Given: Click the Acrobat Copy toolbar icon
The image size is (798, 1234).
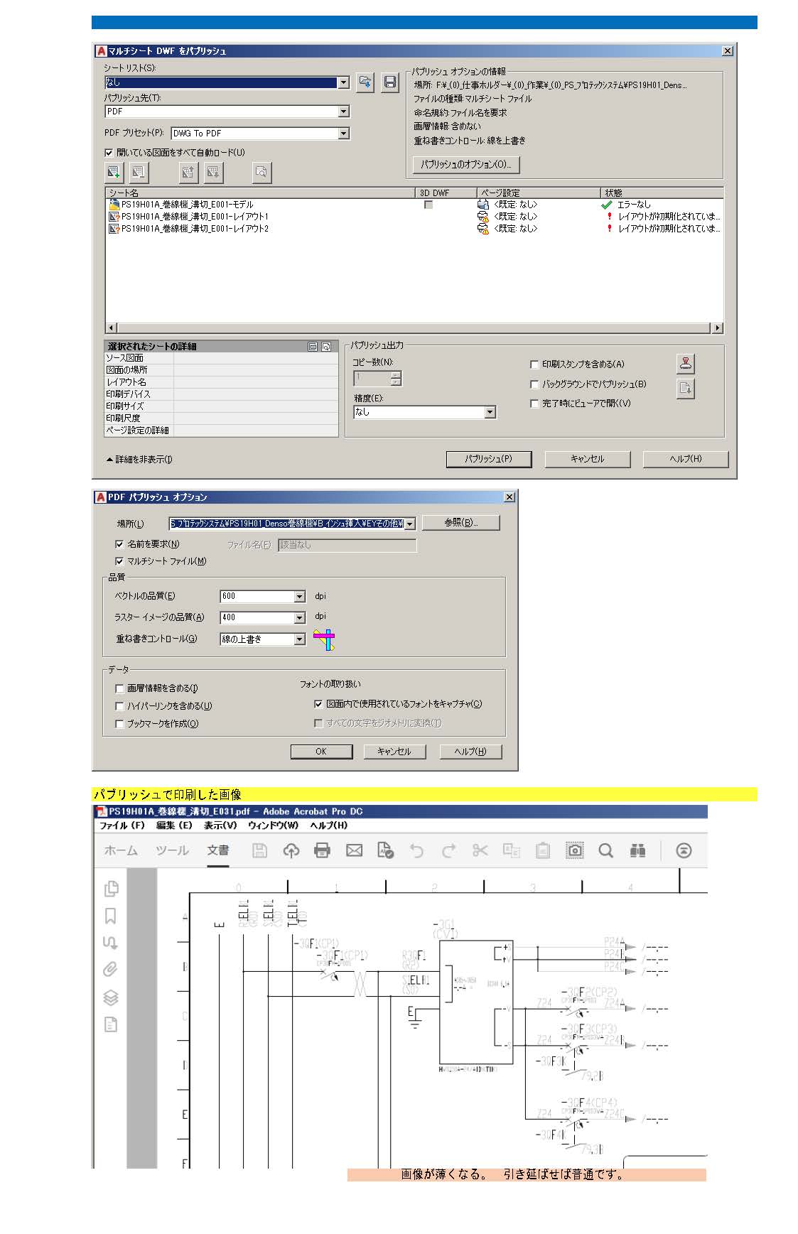Looking at the screenshot, I should [512, 850].
